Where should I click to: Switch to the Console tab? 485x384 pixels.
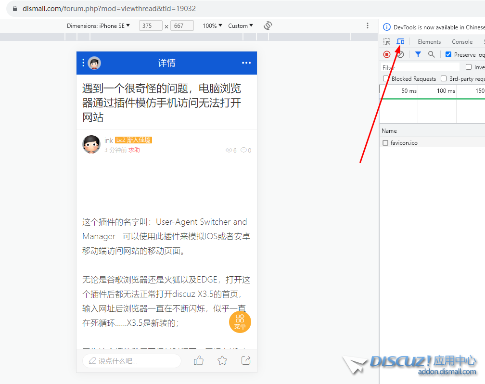(462, 41)
